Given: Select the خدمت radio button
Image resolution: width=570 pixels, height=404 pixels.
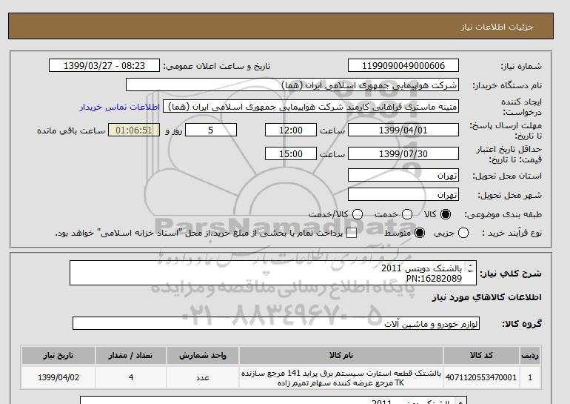Looking at the screenshot, I should 407,214.
